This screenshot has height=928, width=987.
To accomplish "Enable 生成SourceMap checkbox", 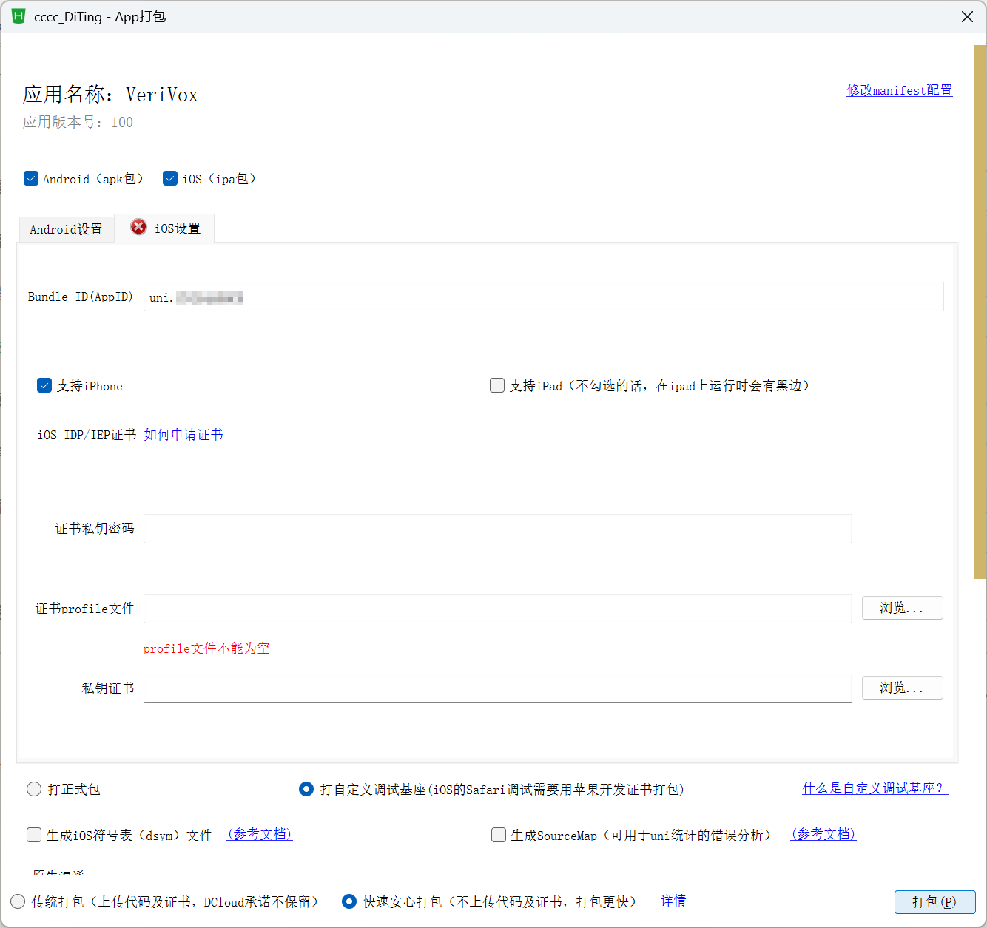I will (x=499, y=835).
